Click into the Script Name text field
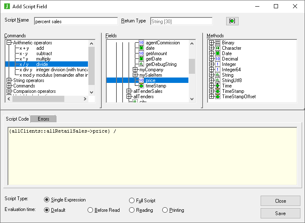 point(76,21)
